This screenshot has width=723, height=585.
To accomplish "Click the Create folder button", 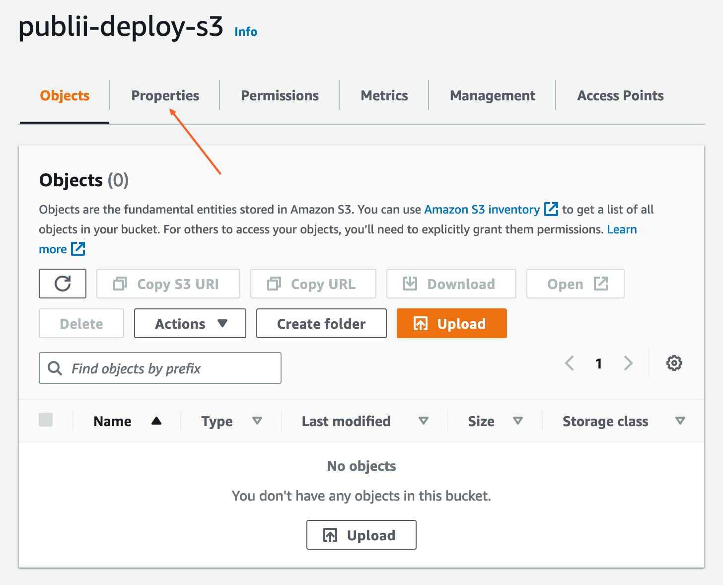I will (x=321, y=323).
